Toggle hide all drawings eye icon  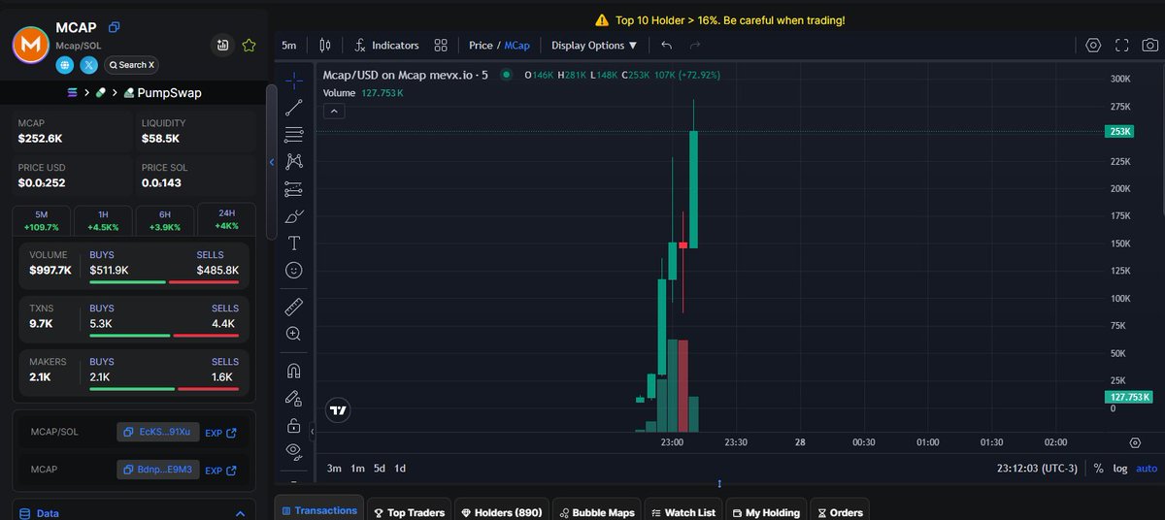[x=294, y=450]
